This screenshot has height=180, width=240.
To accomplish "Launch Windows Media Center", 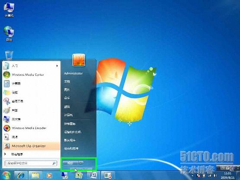I will point(31,75).
